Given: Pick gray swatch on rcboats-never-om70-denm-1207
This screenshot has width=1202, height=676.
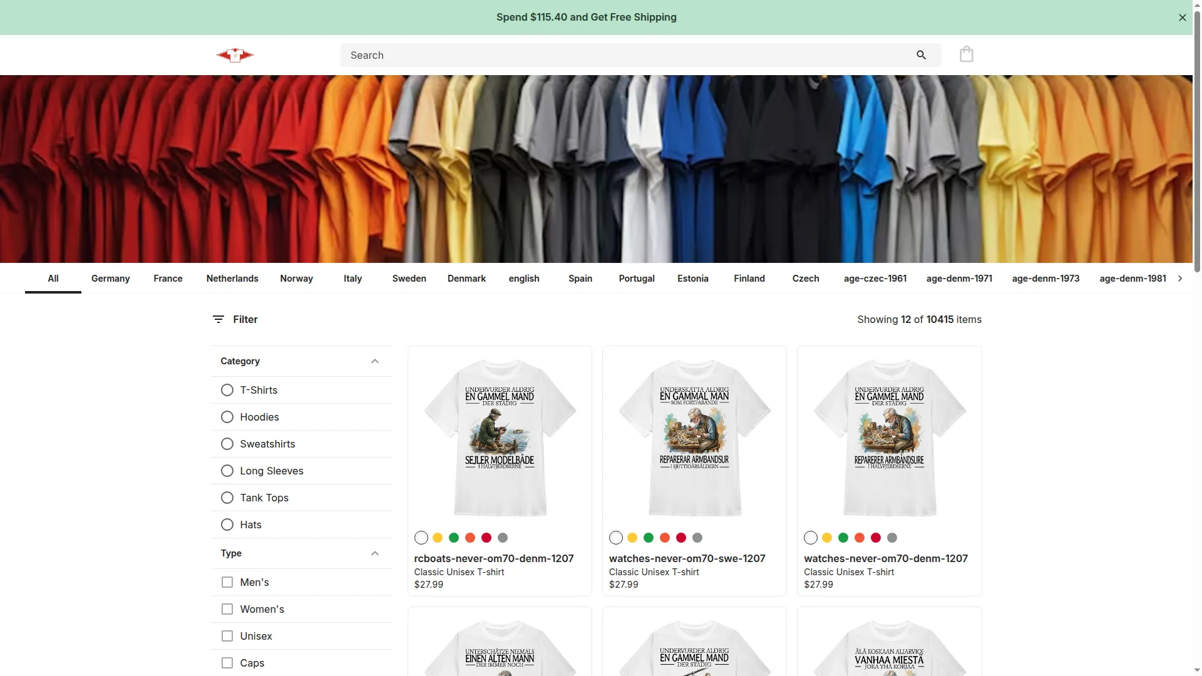Looking at the screenshot, I should click(x=503, y=538).
